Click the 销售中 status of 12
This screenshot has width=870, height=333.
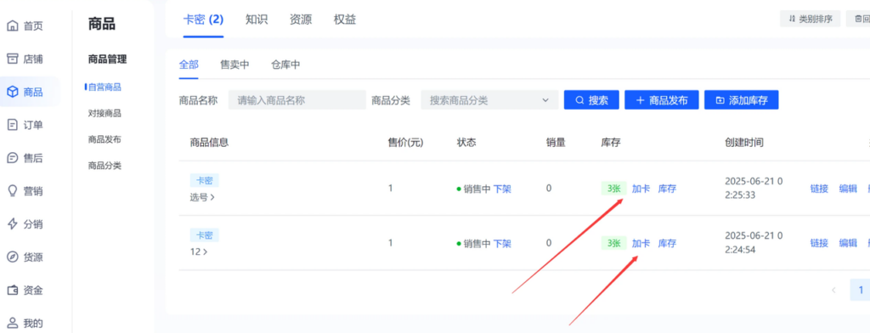pos(473,243)
